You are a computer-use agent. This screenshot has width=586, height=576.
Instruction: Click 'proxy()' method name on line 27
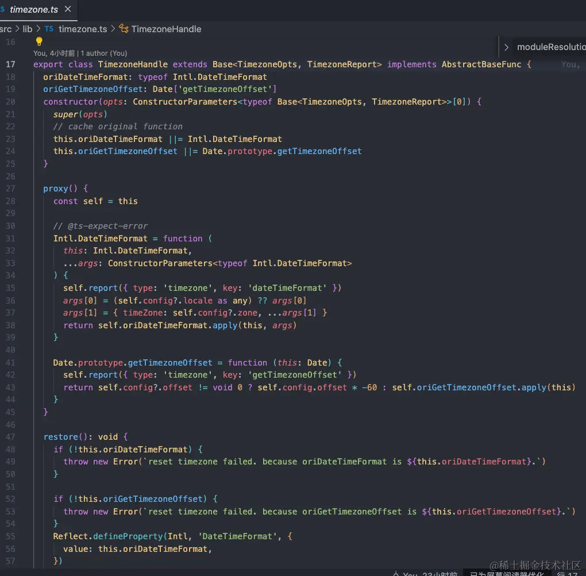tap(60, 189)
